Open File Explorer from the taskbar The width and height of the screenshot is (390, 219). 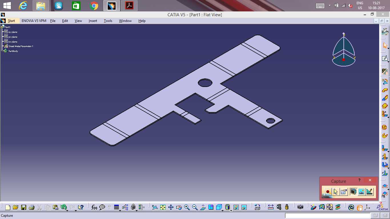(41, 6)
